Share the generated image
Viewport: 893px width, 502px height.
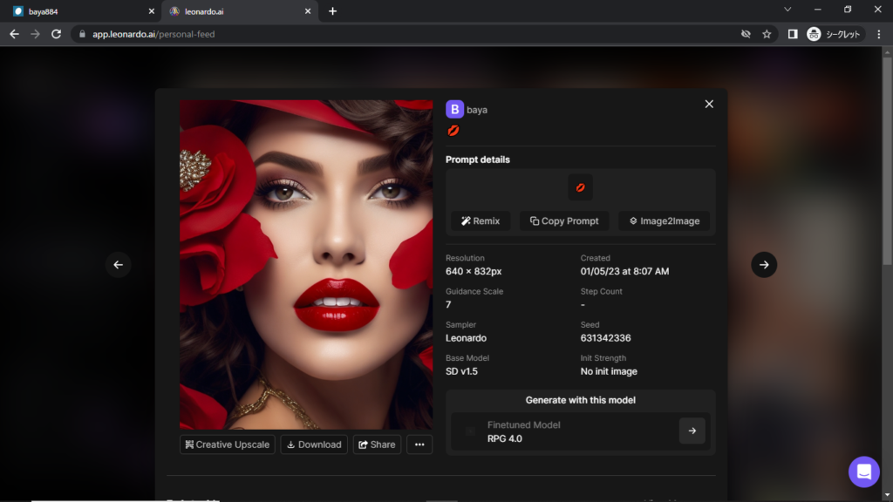[377, 444]
